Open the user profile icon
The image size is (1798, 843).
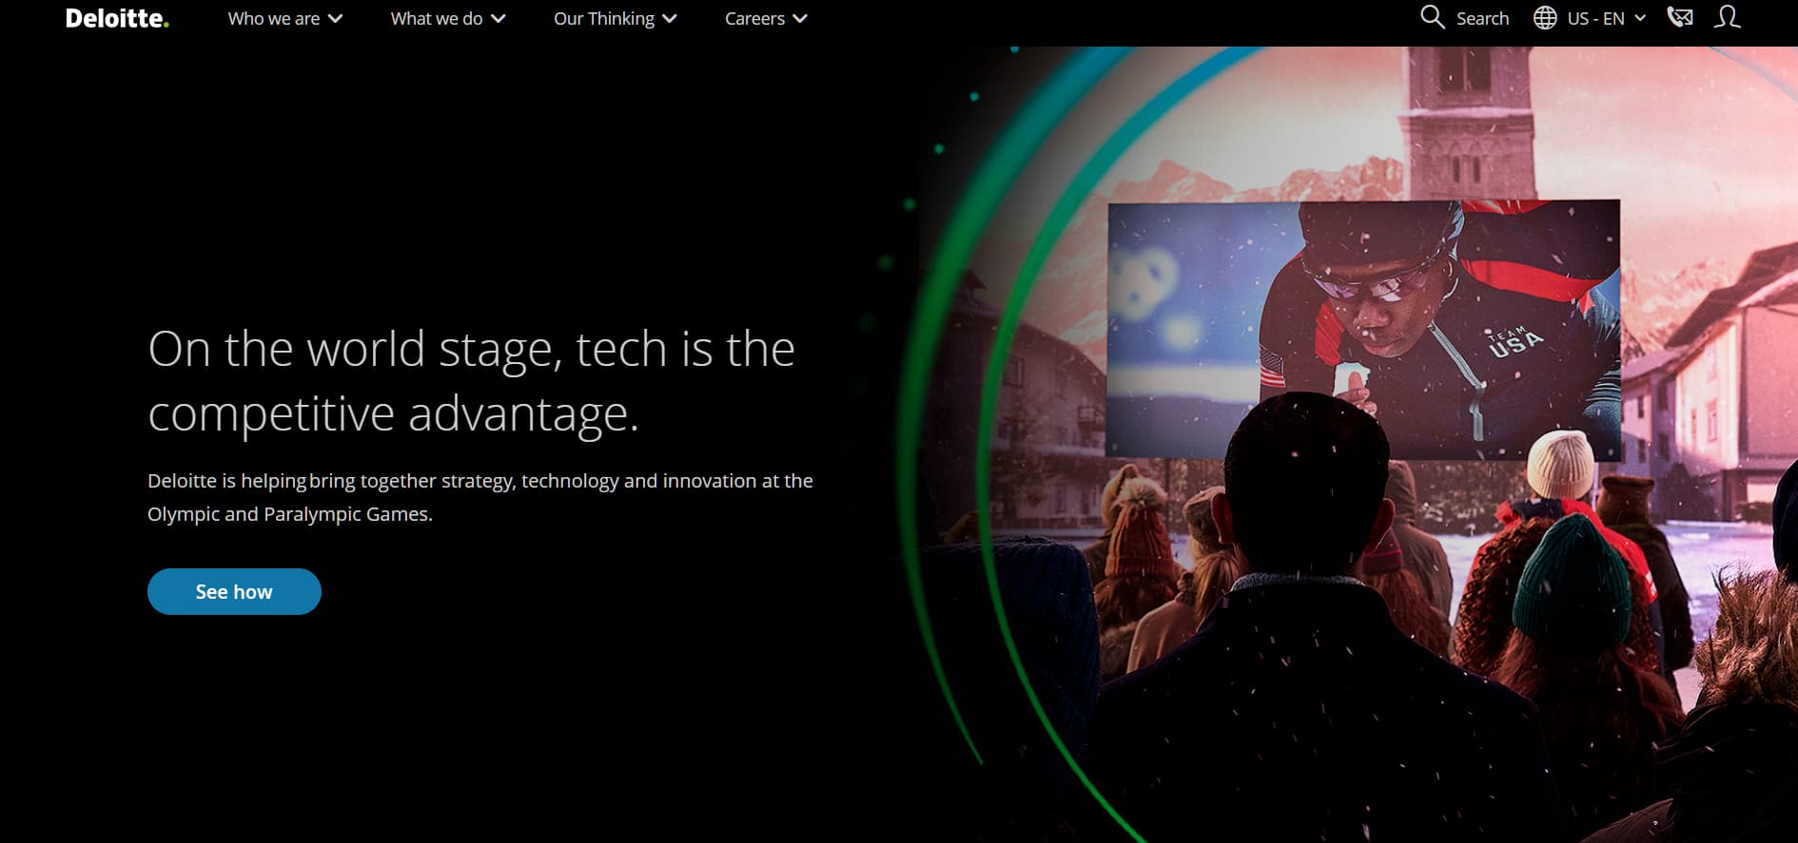(x=1727, y=17)
